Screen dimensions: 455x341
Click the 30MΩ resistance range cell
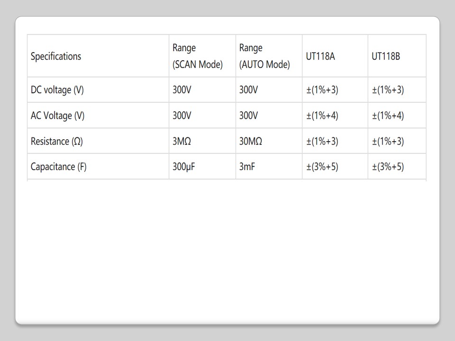pyautogui.click(x=251, y=141)
